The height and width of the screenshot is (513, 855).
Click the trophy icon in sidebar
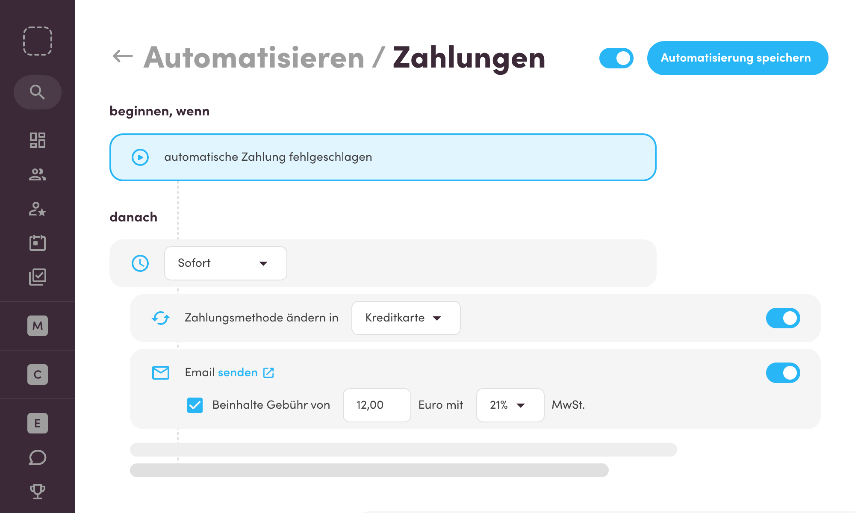[38, 492]
